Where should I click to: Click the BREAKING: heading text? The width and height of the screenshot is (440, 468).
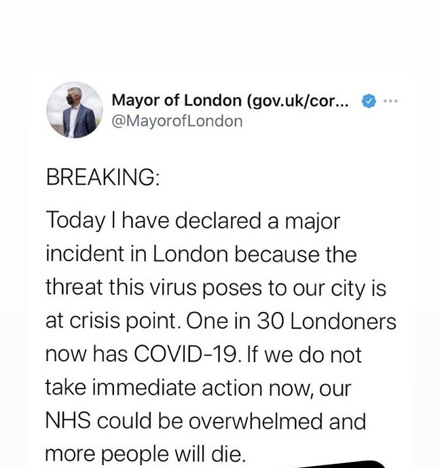(x=103, y=177)
